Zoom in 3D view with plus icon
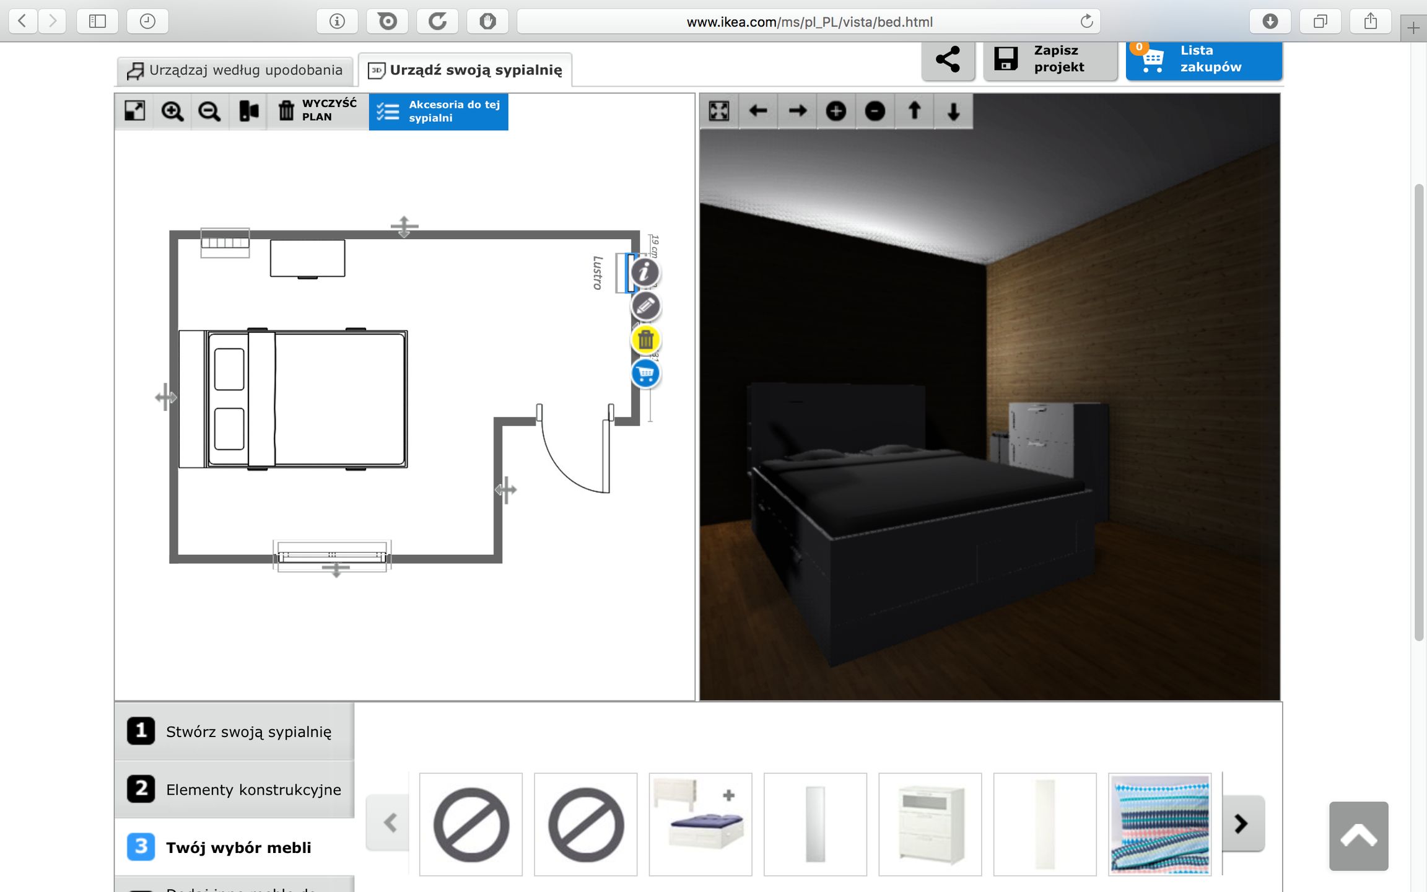The height and width of the screenshot is (892, 1427). 836,111
